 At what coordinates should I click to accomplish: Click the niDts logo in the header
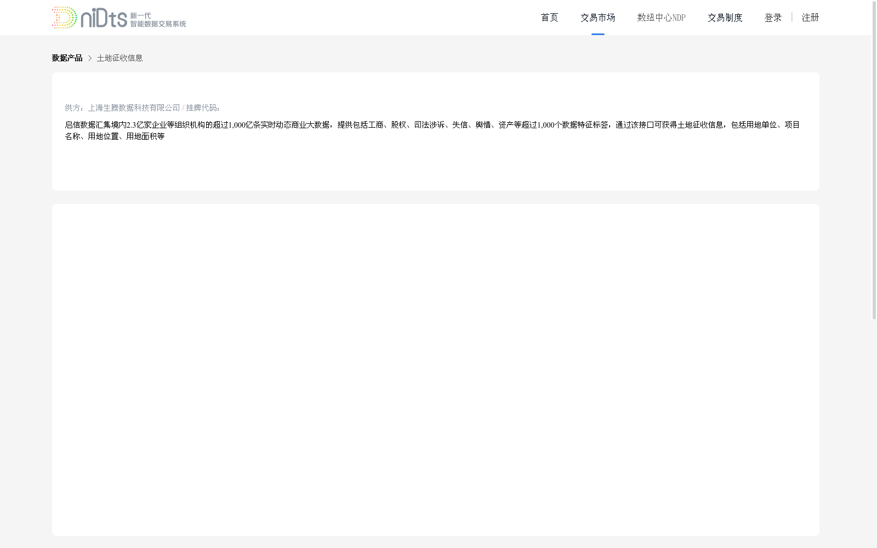point(119,18)
